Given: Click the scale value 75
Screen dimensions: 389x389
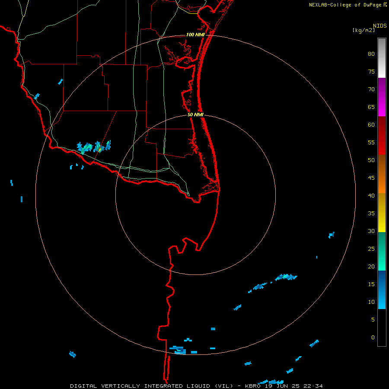Looking at the screenshot, I should (x=371, y=71).
